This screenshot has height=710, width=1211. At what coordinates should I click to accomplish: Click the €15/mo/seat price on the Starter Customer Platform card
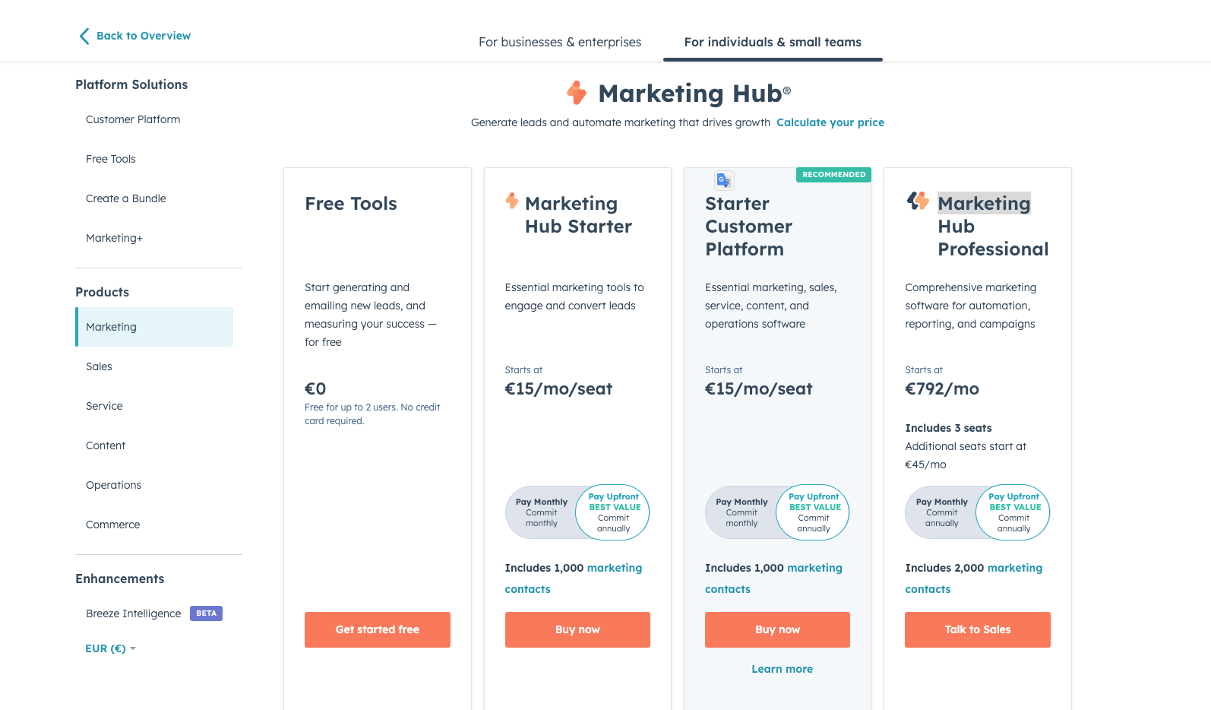759,389
